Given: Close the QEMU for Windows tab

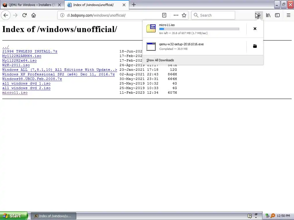Looking at the screenshot, I should tap(59, 5).
